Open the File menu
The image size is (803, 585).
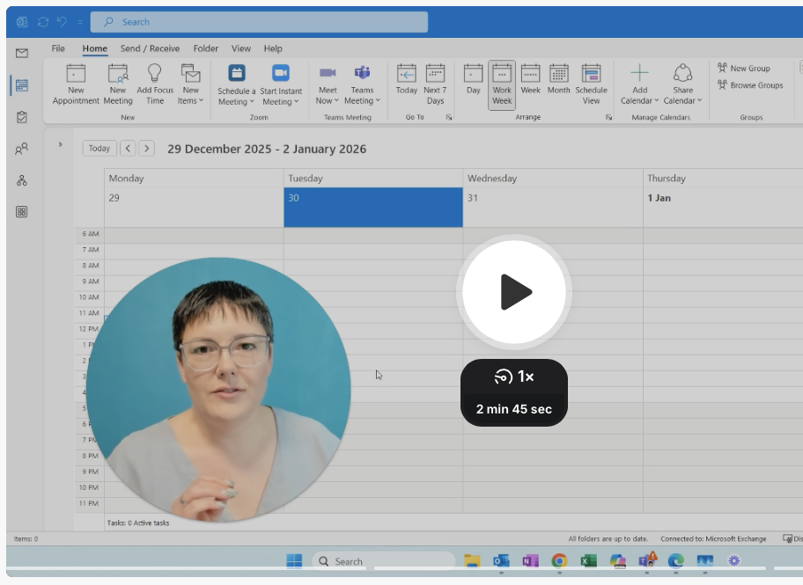[58, 48]
